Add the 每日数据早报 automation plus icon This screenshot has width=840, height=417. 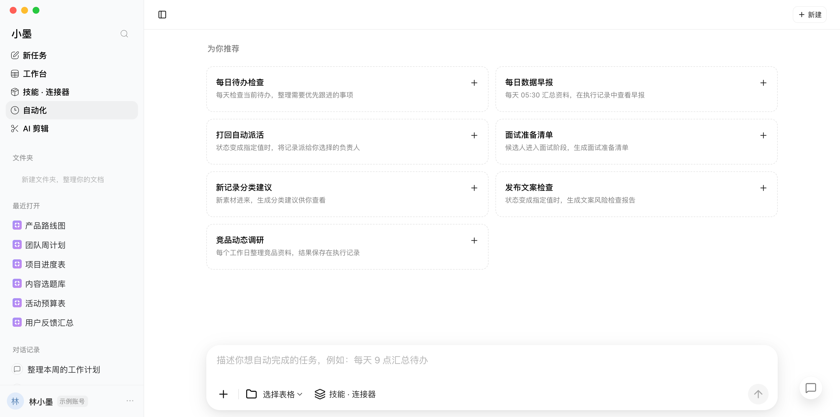(763, 83)
